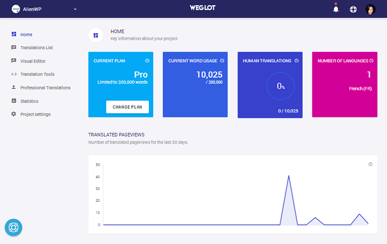
Task: Click the '/ 200,000' word limit text
Action: pyautogui.click(x=214, y=82)
